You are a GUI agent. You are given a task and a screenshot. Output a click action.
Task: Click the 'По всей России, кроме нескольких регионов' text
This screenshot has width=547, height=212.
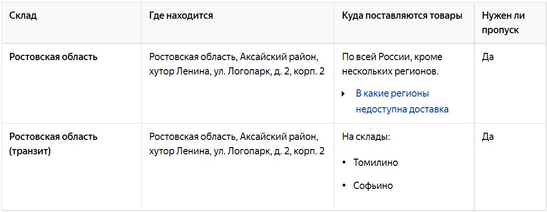pos(395,64)
